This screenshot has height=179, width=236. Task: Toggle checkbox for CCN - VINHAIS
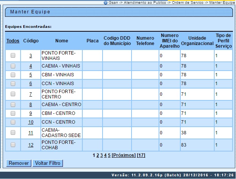coord(13,84)
